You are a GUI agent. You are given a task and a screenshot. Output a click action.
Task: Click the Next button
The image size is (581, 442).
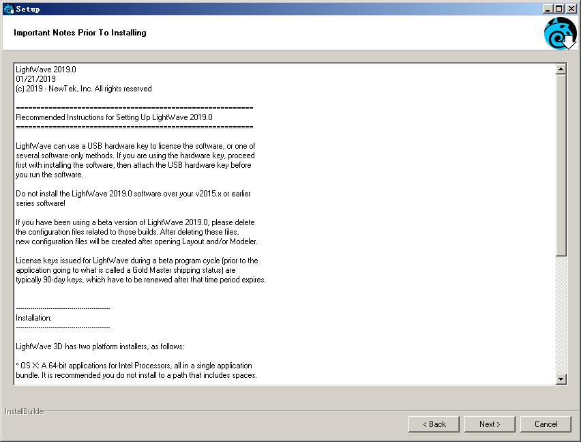[490, 424]
